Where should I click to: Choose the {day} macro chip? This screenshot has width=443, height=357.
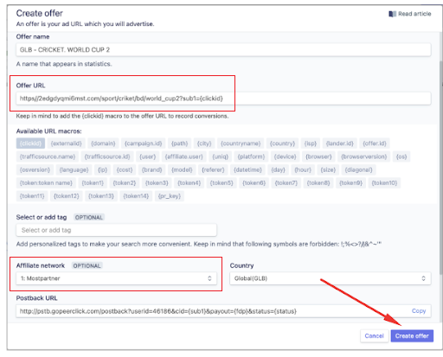278,170
